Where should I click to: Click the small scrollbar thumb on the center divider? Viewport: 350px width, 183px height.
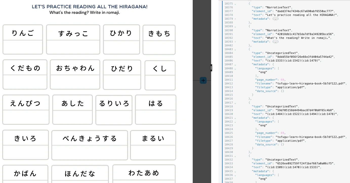point(211,68)
